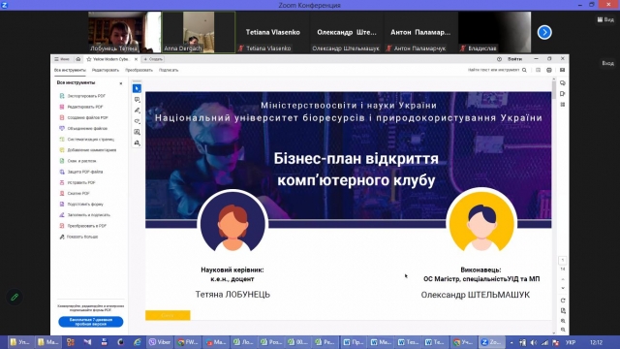Viewport: 620px width, 349px height.
Task: Select the arrow selection tool in Acrobat
Action: tap(137, 88)
